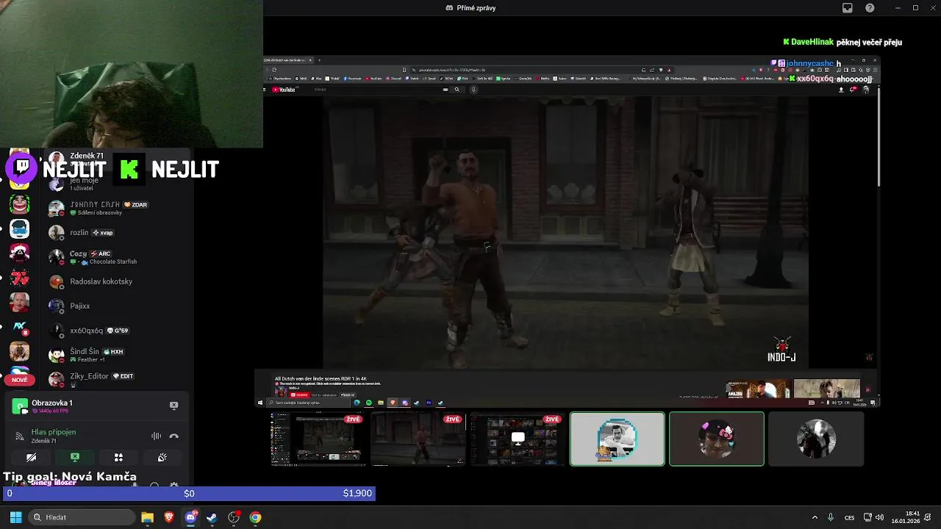Open the first live stream thumbnail
Viewport: 941px width, 529px height.
pyautogui.click(x=318, y=439)
